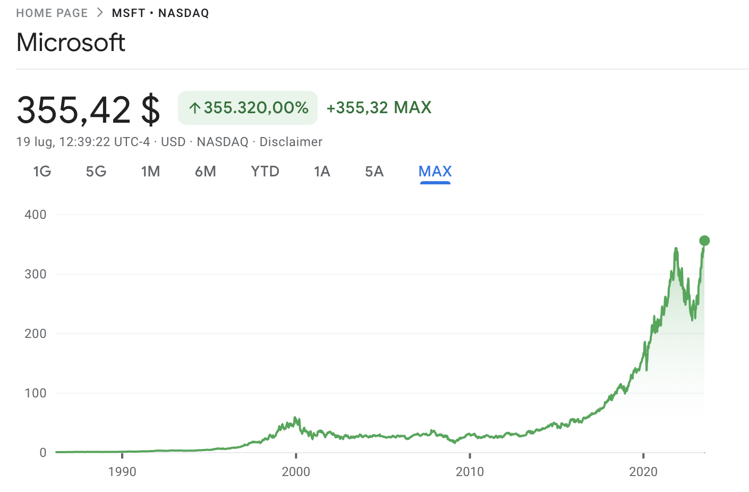Show year-to-date YTD chart
This screenshot has width=749, height=492.
(x=265, y=171)
